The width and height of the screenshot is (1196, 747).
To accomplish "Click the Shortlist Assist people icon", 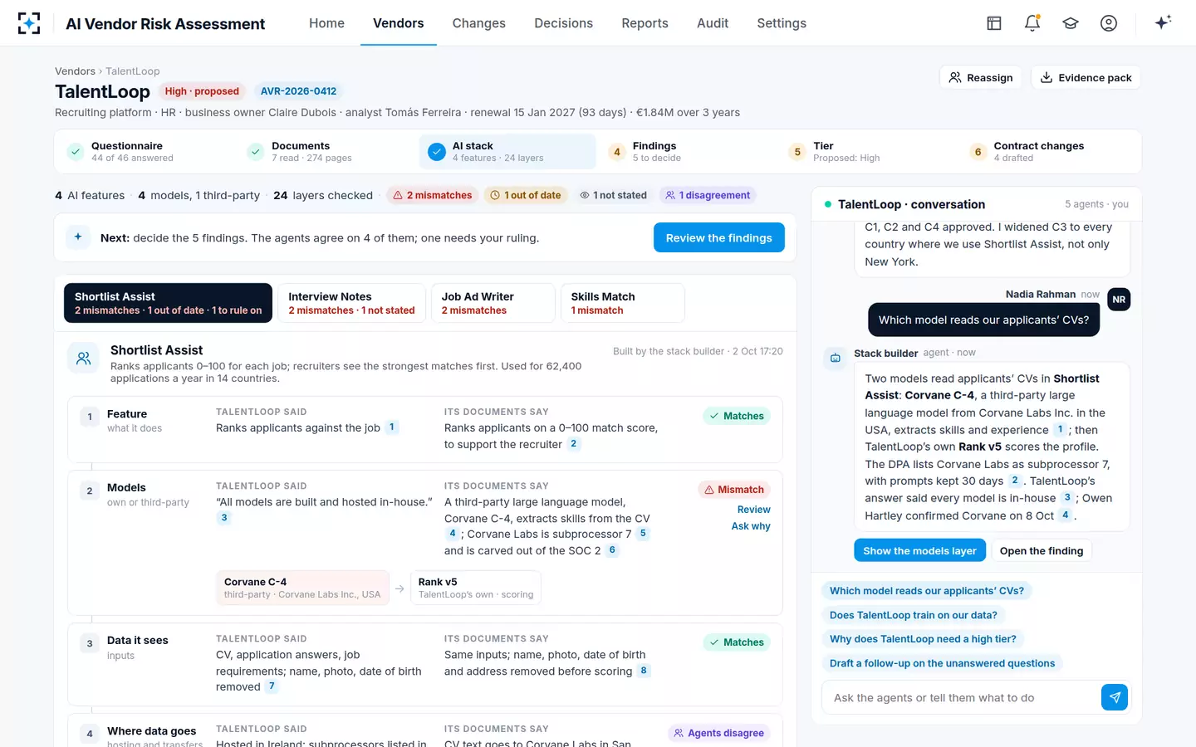I will click(x=84, y=359).
